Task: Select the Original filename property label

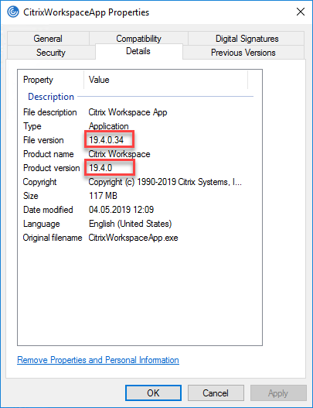Action: tap(53, 238)
